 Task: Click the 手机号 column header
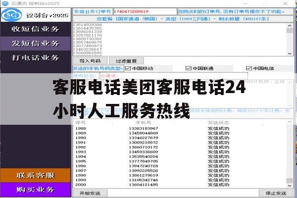coord(144,123)
